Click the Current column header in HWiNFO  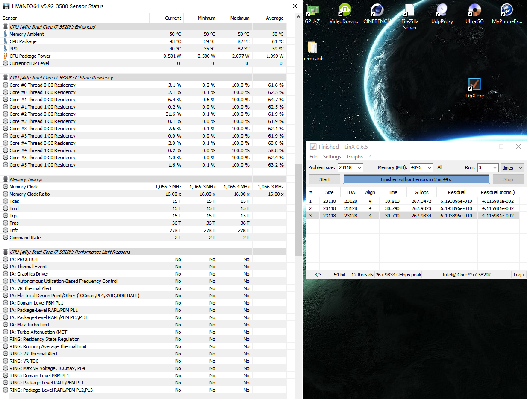point(167,18)
